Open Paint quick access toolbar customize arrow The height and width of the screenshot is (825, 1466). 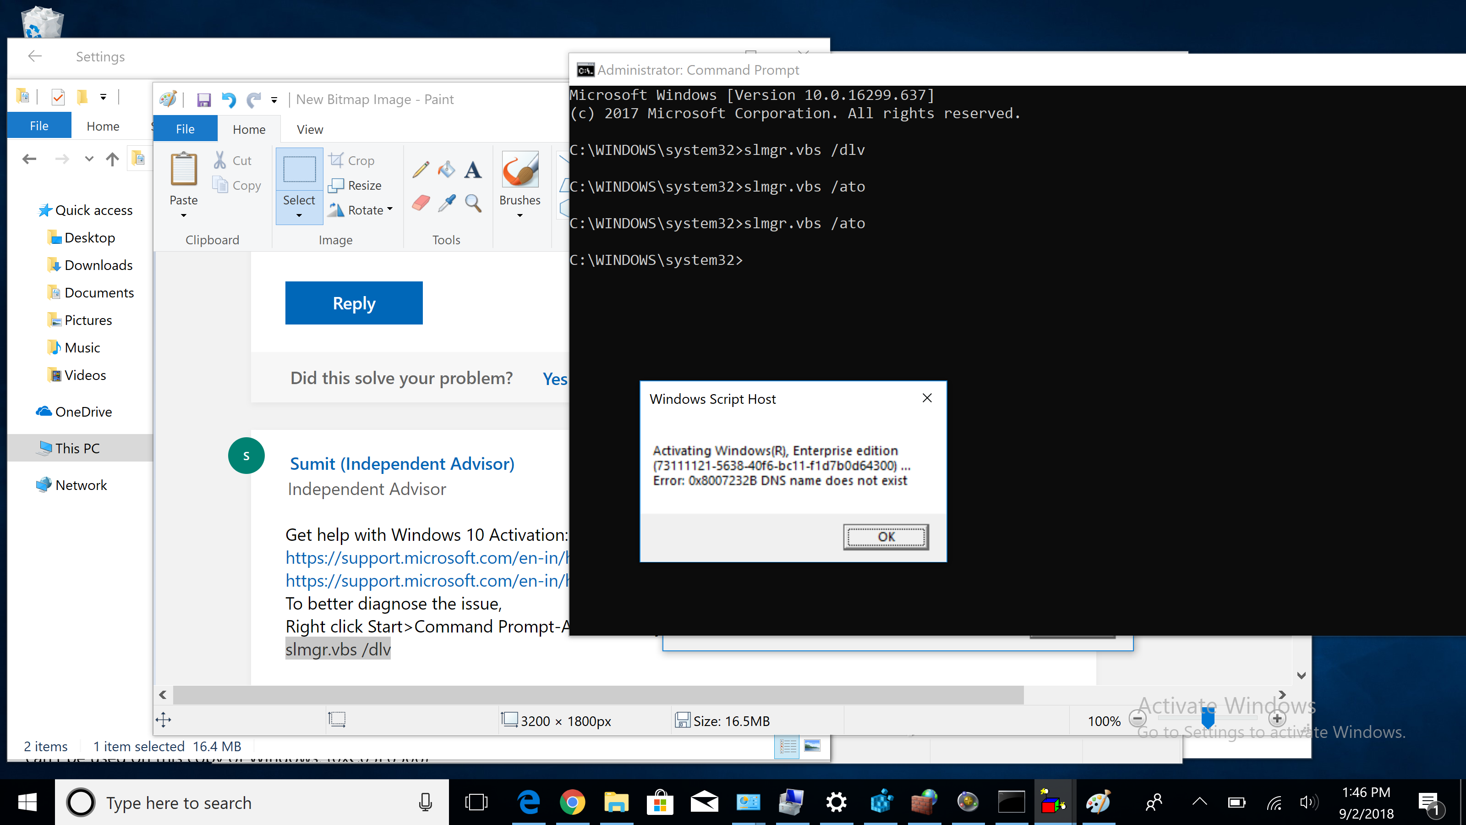pos(274,99)
